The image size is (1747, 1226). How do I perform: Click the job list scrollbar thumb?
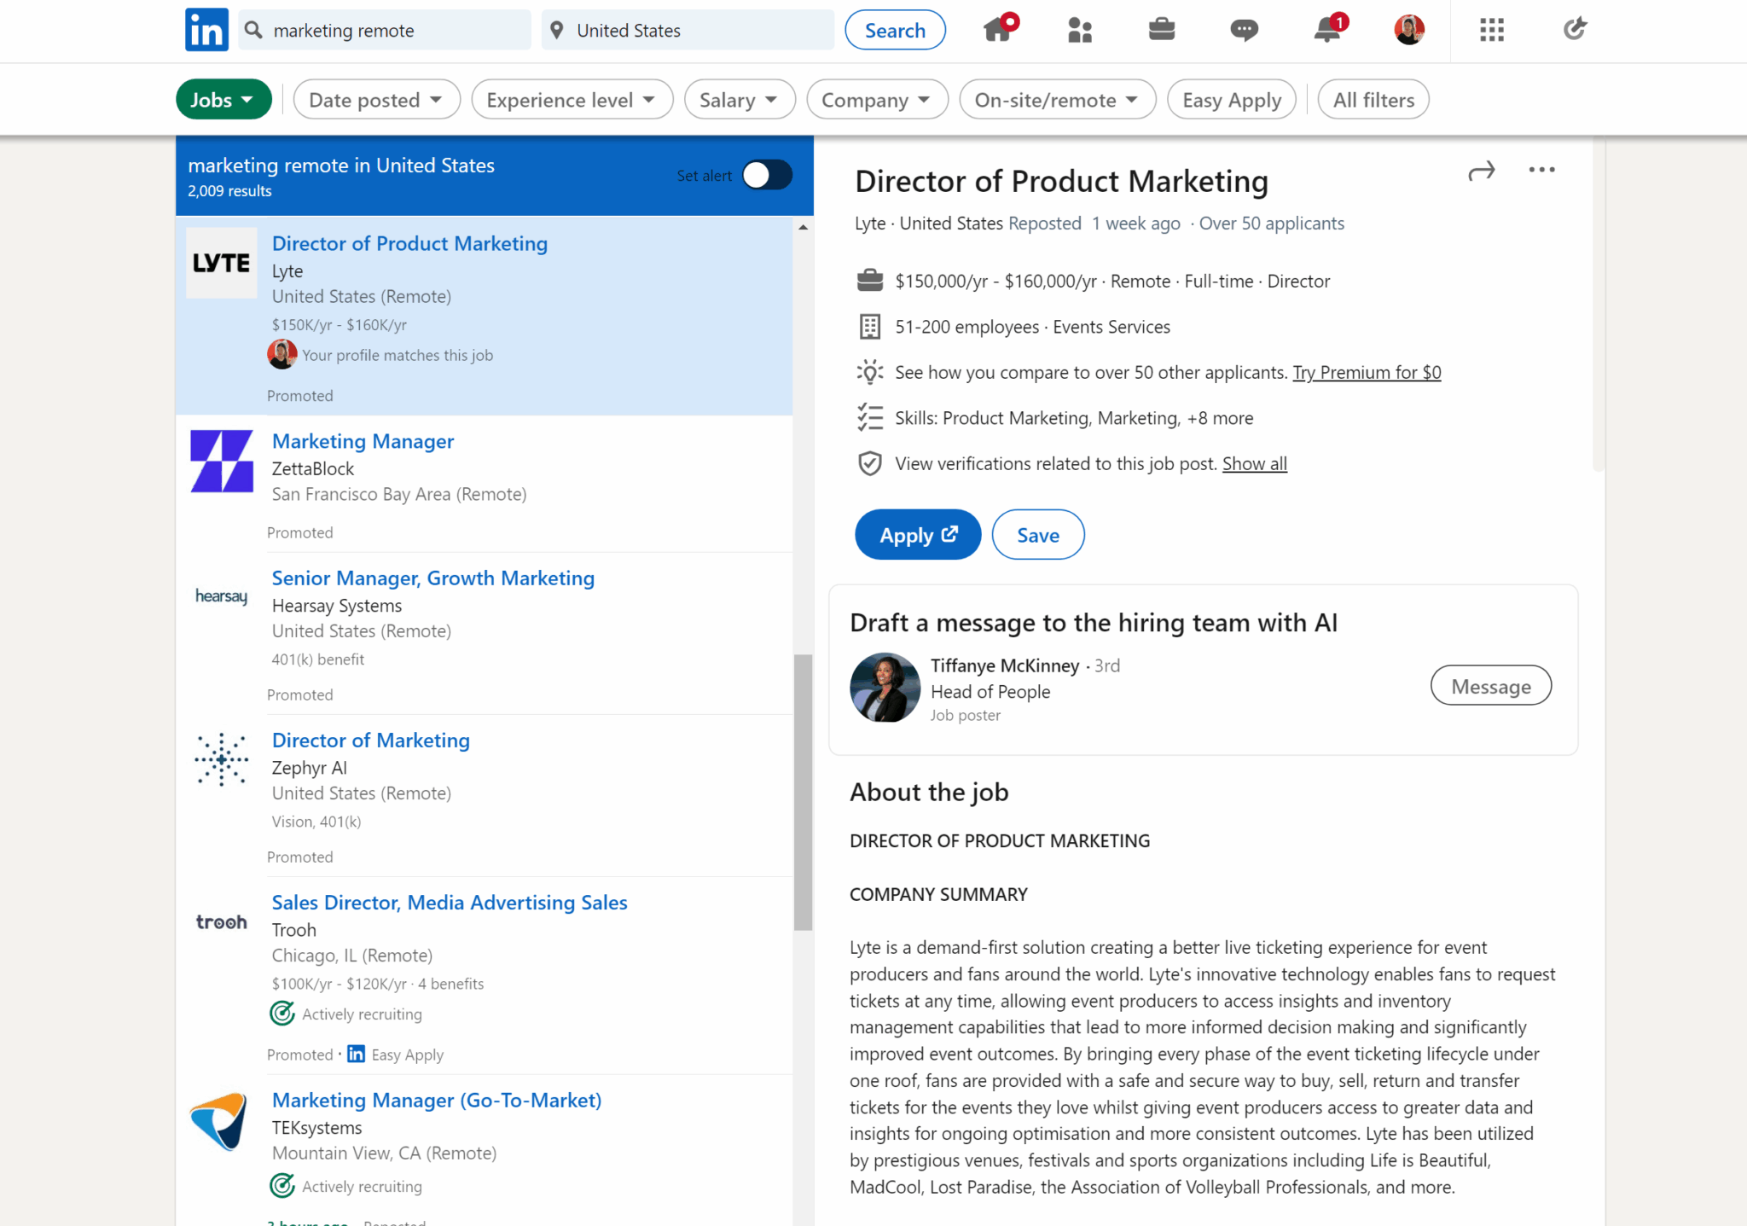(803, 792)
